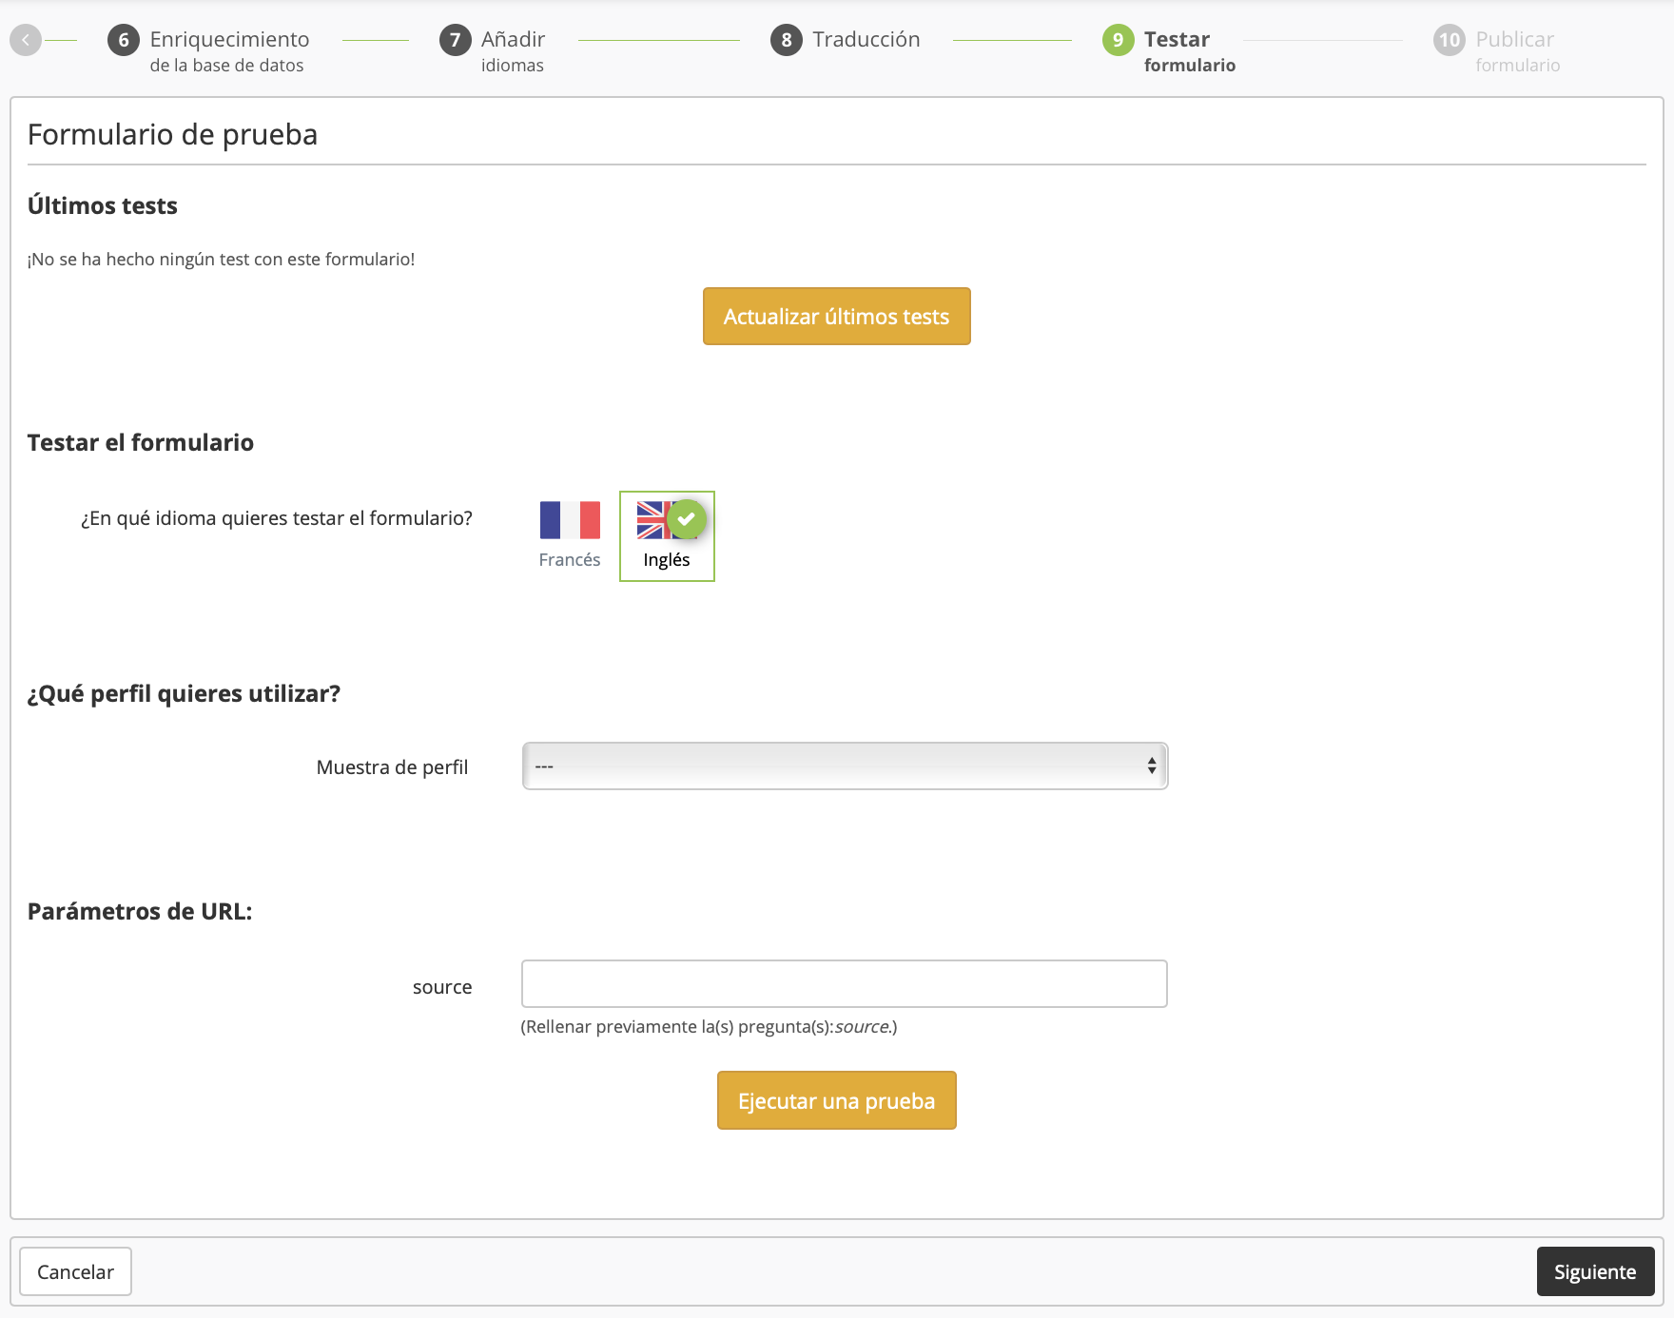Viewport: 1674px width, 1318px height.
Task: Toggle the green checkmark on Inglés
Action: (687, 518)
